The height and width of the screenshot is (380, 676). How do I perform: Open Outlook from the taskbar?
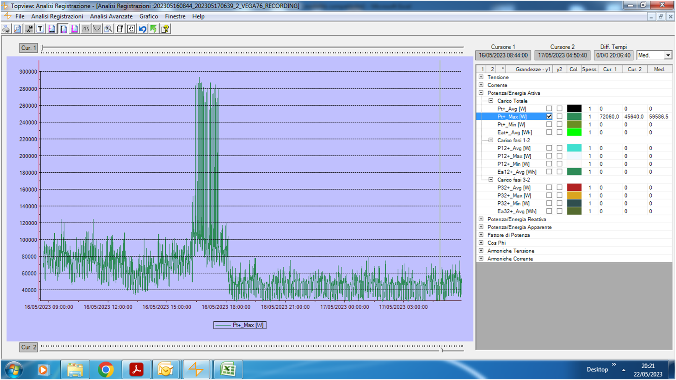click(x=166, y=370)
